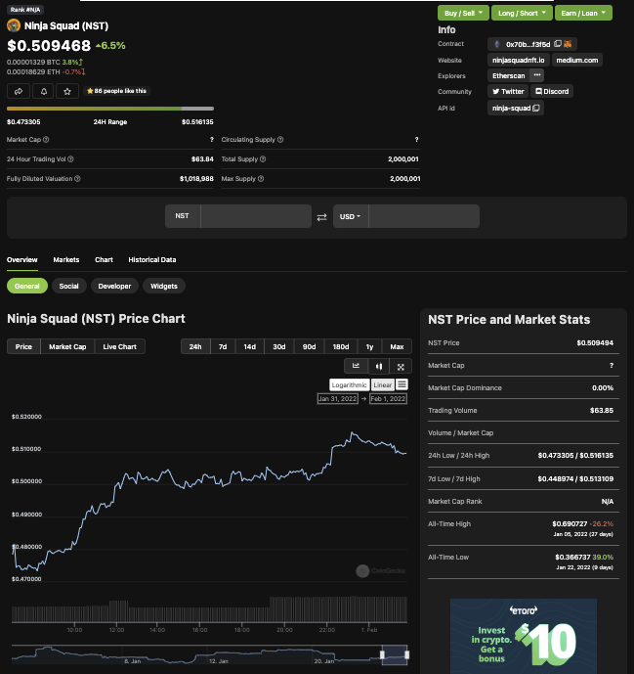
Task: Select the Social sub-tab
Action: [68, 286]
